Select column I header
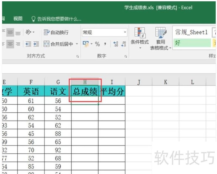This screenshot has width=217, height=174. click(112, 82)
